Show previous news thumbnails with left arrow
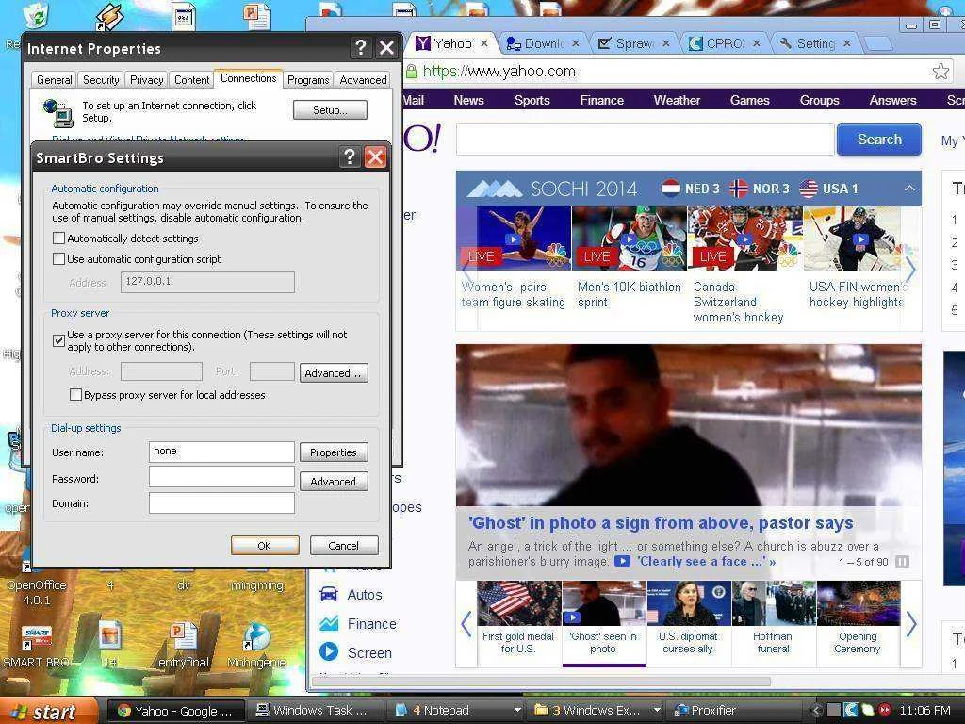This screenshot has width=965, height=724. (466, 624)
